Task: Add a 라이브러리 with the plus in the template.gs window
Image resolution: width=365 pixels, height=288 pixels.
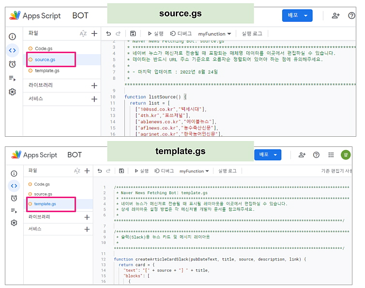Action: (x=87, y=217)
